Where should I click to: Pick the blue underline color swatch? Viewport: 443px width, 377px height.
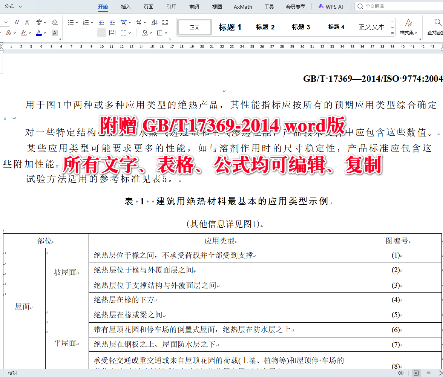(x=39, y=35)
